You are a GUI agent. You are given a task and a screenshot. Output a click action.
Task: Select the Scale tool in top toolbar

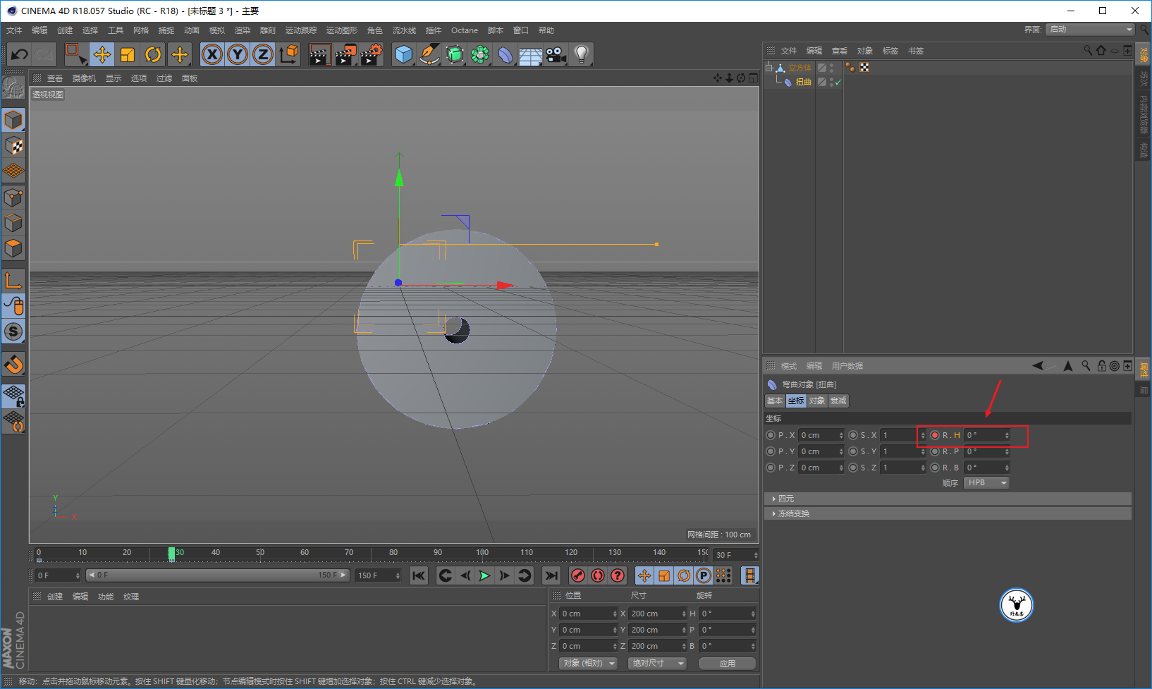point(128,54)
